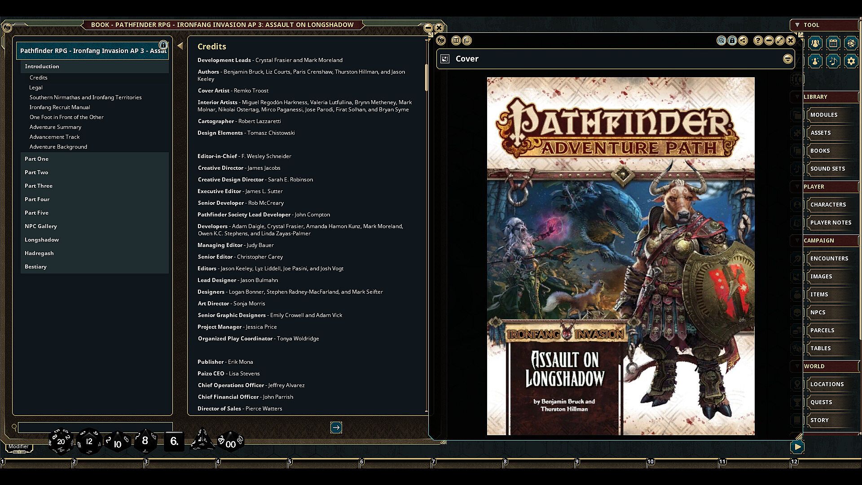Image resolution: width=862 pixels, height=485 pixels.
Task: Collapse the PLAYER sidebar section
Action: [797, 187]
